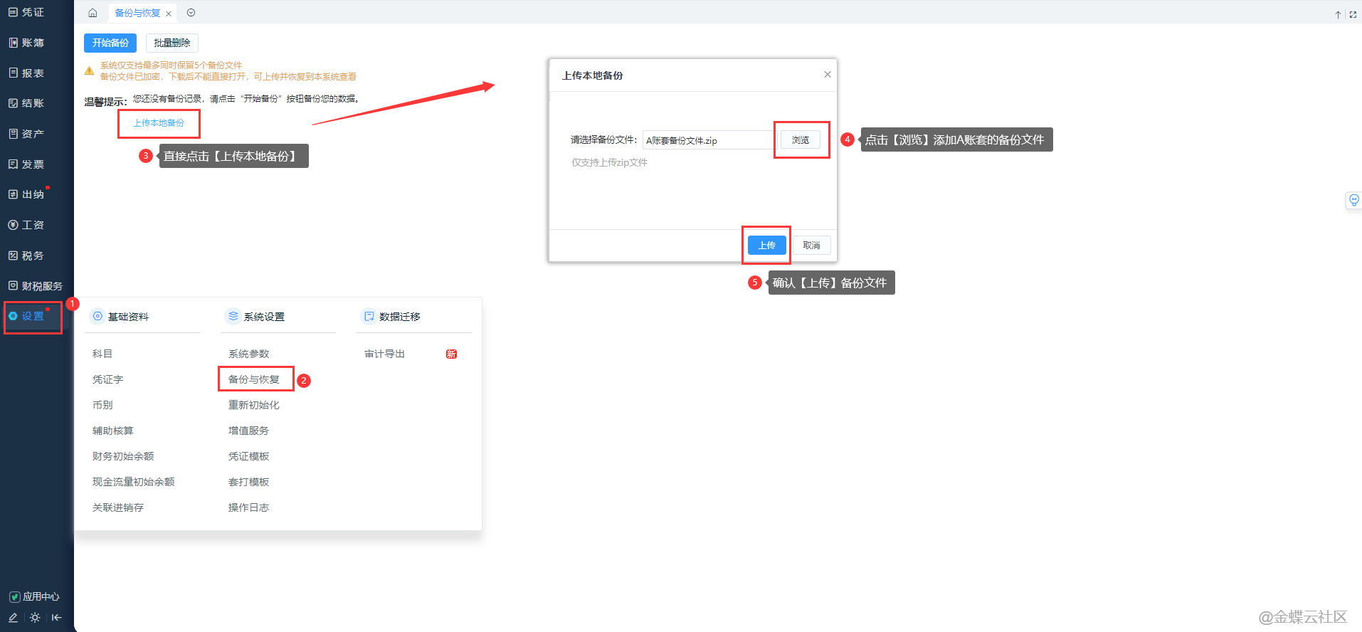Image resolution: width=1362 pixels, height=632 pixels.
Task: Select 系统参数 under 系统设置
Action: tap(248, 354)
